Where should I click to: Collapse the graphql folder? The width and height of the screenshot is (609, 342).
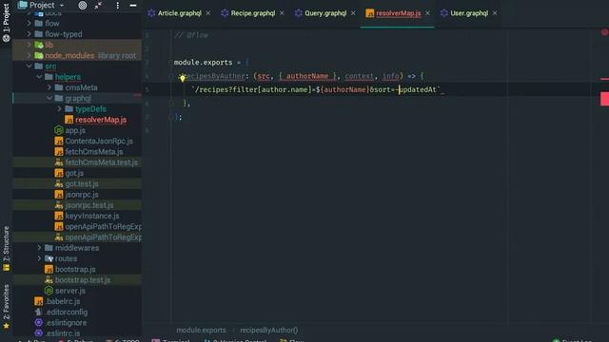point(49,98)
